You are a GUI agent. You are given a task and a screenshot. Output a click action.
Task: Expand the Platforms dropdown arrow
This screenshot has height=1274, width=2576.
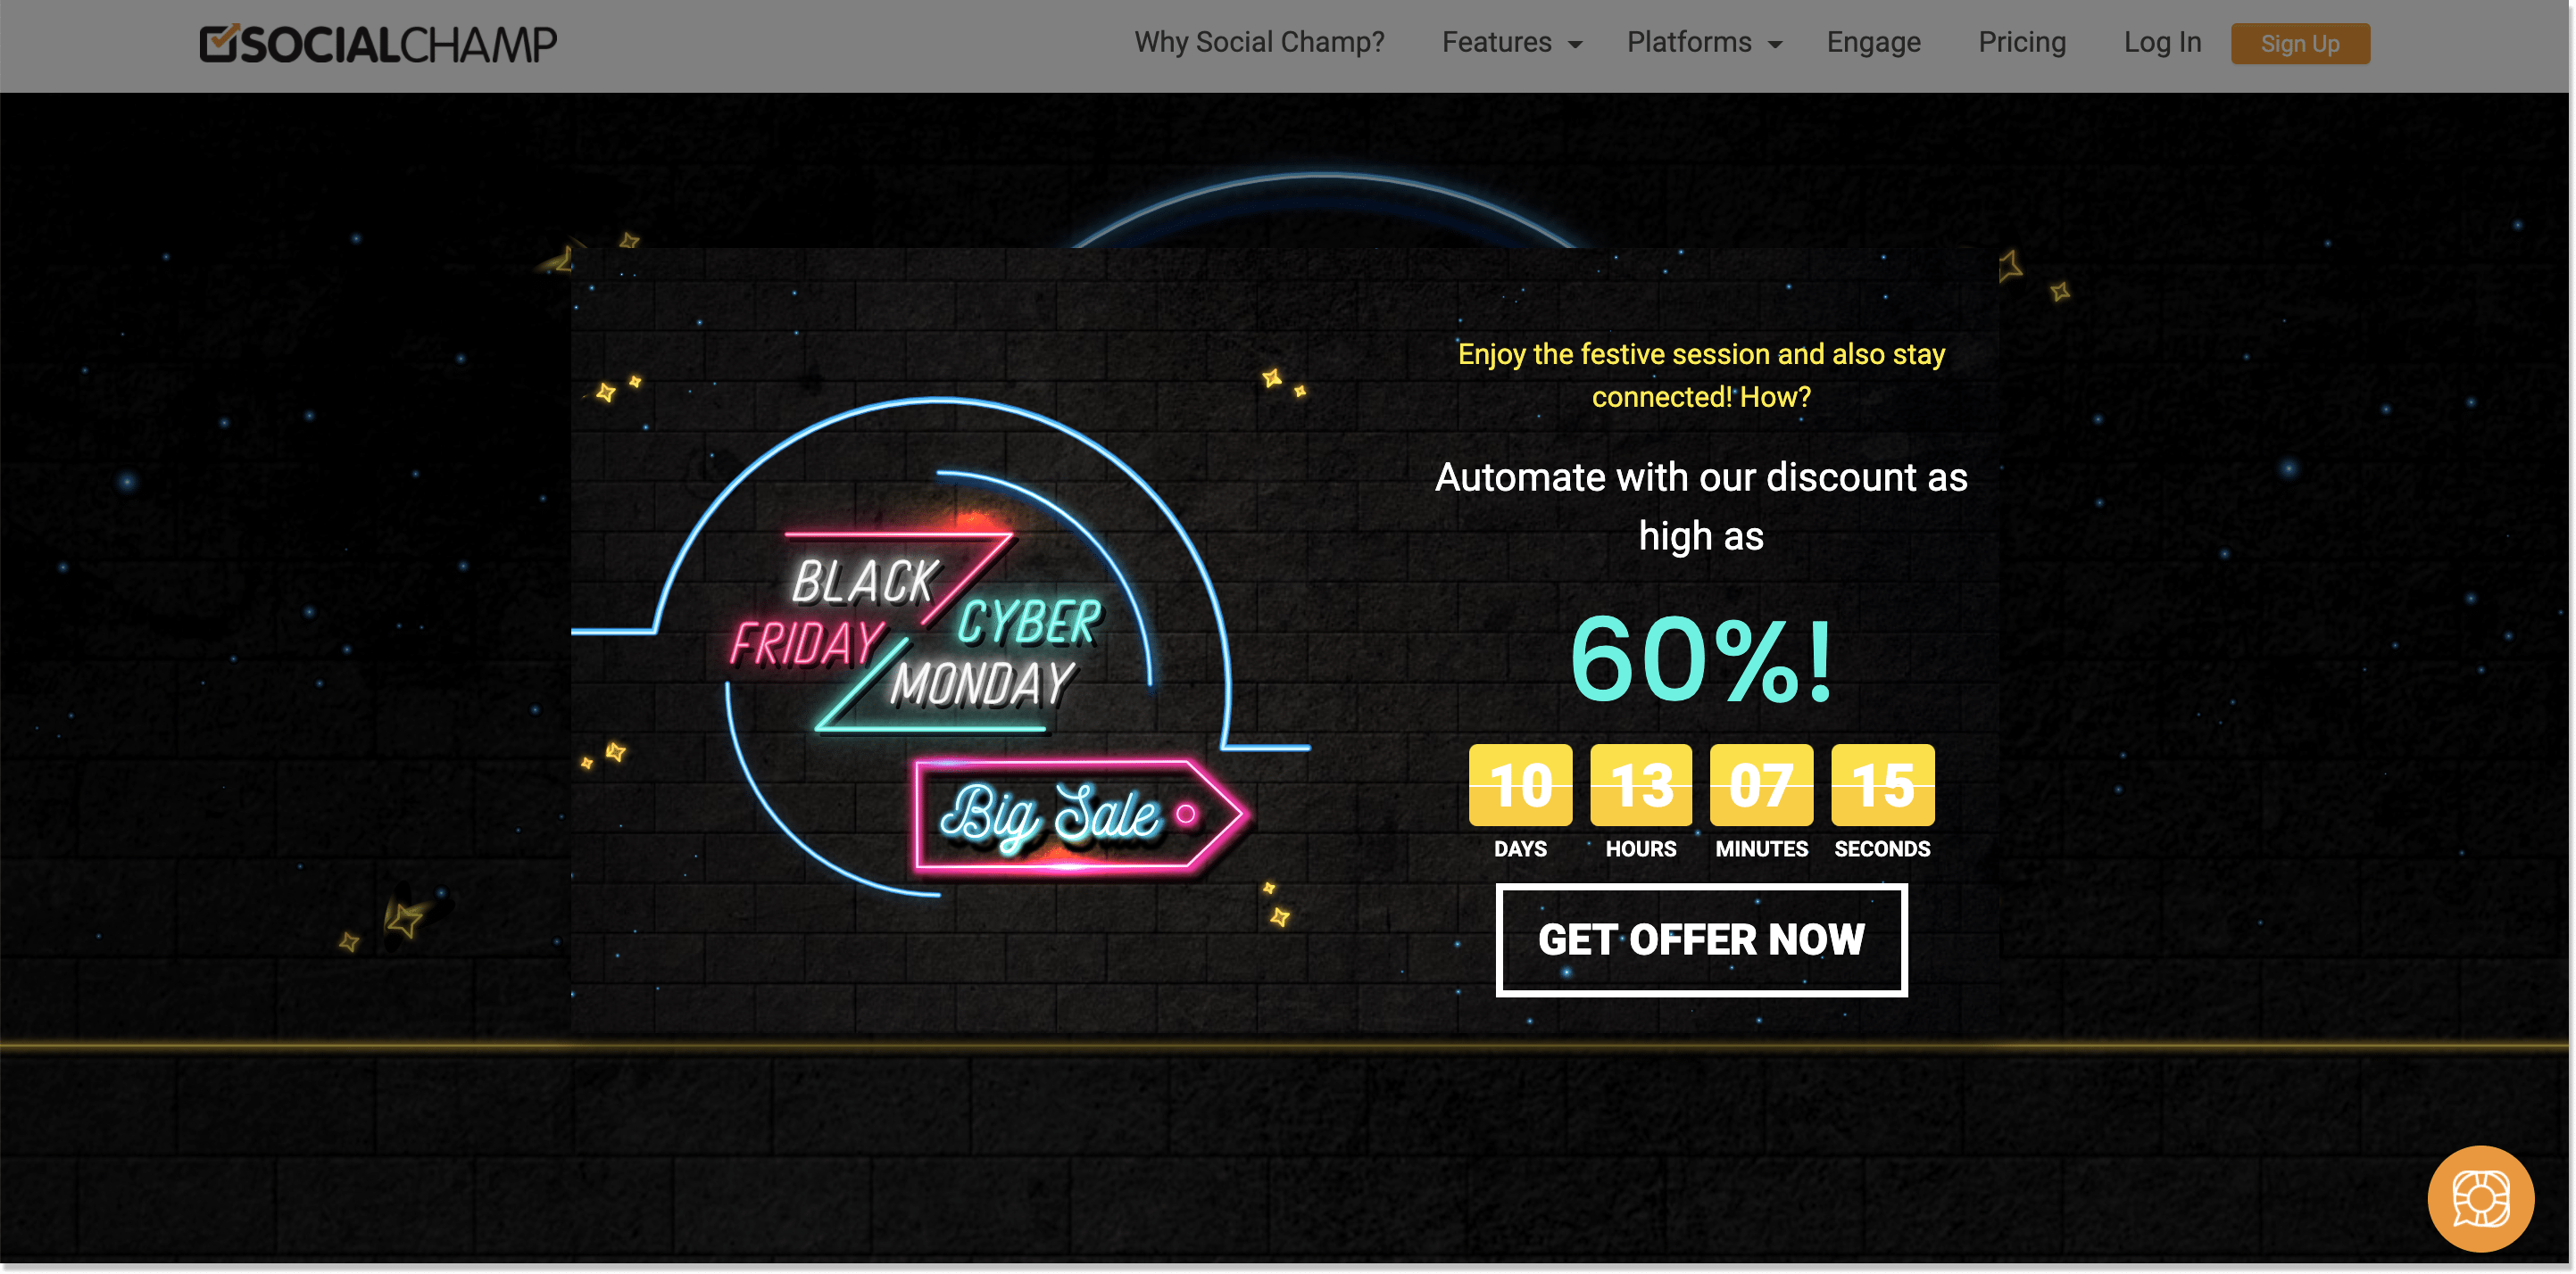pos(1775,45)
